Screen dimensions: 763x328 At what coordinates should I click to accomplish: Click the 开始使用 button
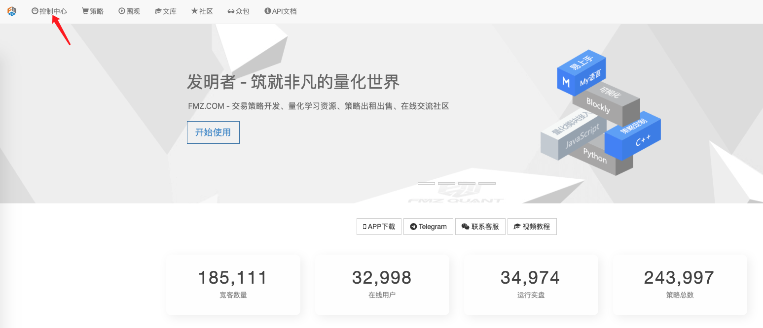(213, 132)
